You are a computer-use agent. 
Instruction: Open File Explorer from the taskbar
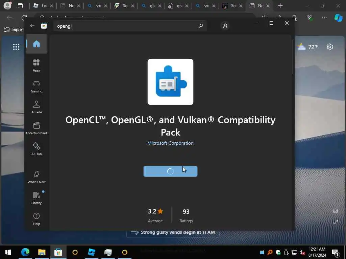(42, 252)
